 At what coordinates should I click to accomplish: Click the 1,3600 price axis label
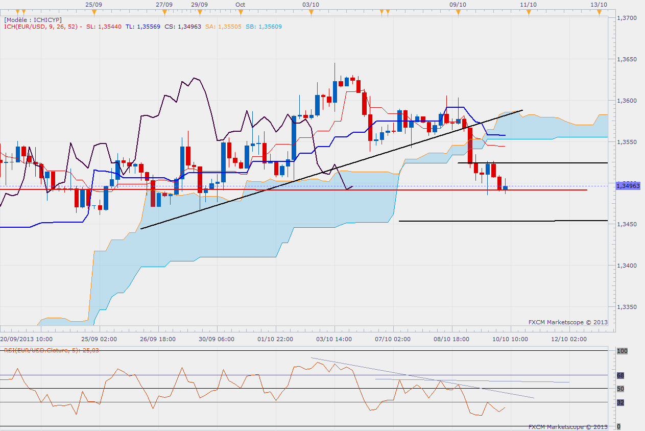pyautogui.click(x=627, y=101)
